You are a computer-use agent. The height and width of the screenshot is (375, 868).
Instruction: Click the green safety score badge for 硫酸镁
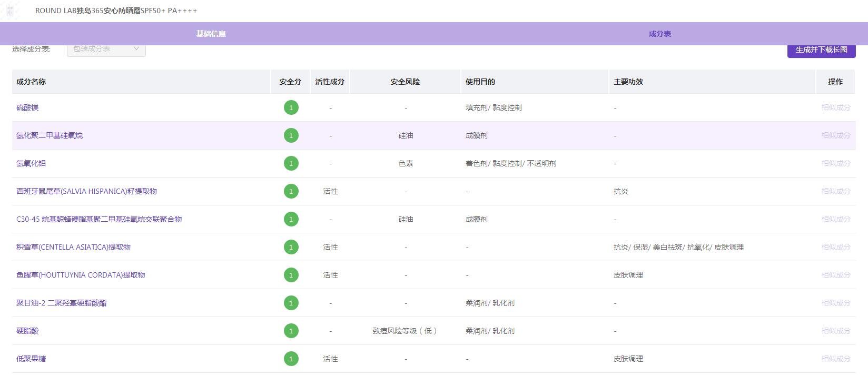tap(291, 107)
